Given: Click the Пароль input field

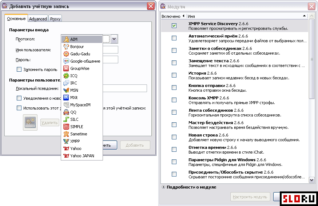Looking at the screenshot, I should click(110, 59).
